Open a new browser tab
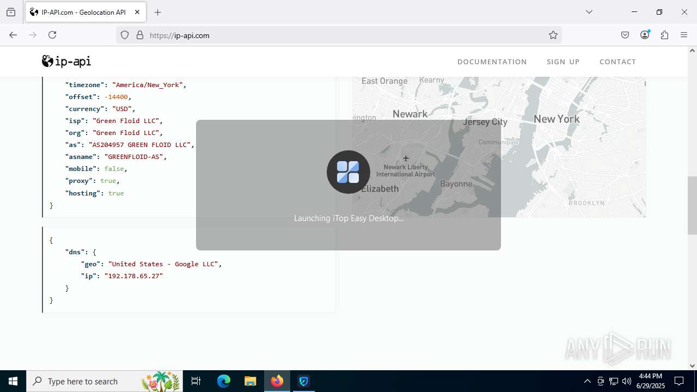 157,12
